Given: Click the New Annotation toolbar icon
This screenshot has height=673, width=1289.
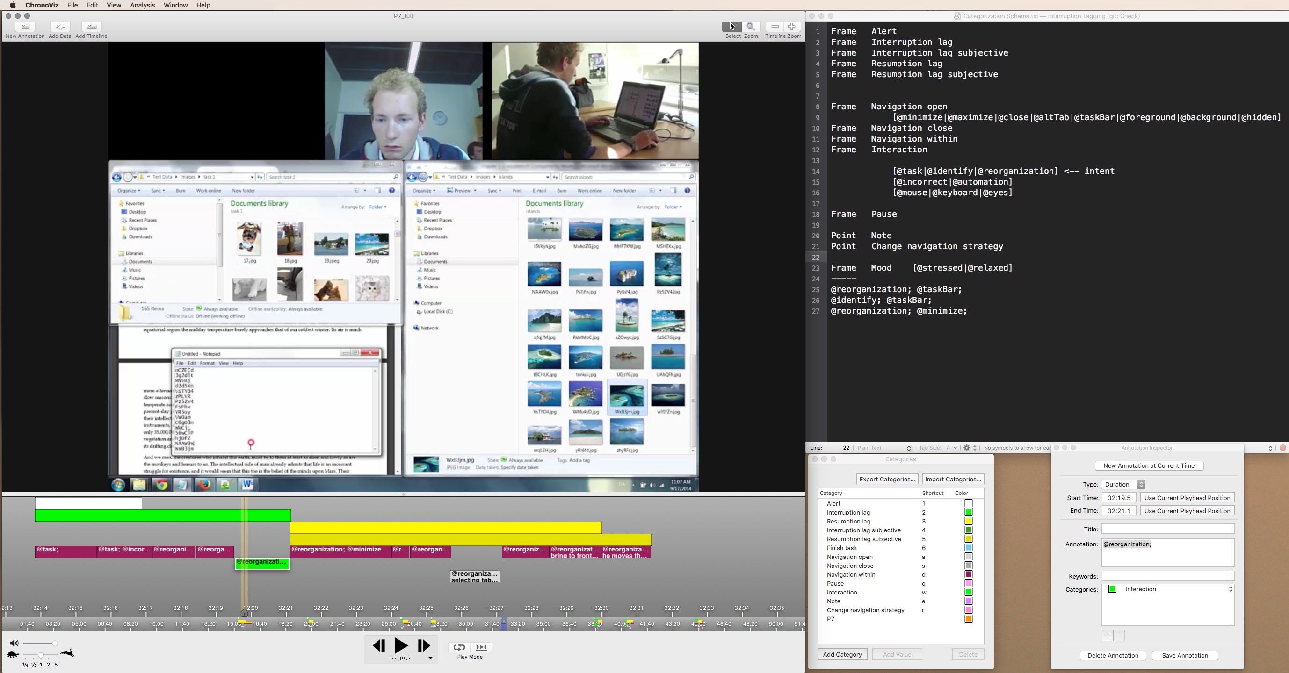Looking at the screenshot, I should click(x=25, y=27).
